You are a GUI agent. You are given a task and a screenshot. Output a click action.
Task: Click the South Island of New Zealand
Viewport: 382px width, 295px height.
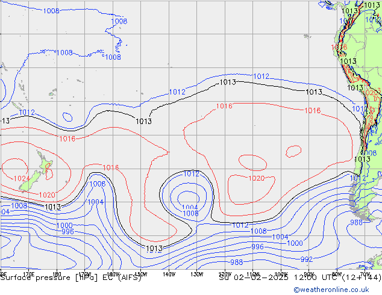[x=30, y=182]
